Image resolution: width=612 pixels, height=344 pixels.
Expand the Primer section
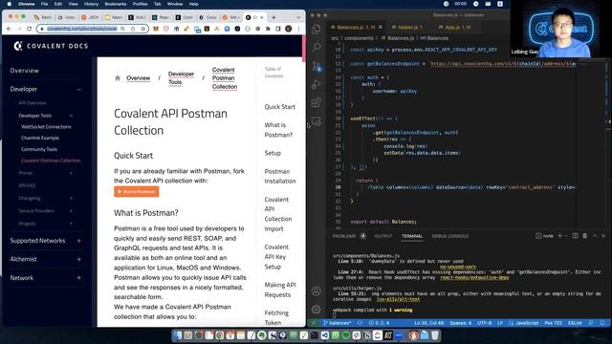click(71, 173)
